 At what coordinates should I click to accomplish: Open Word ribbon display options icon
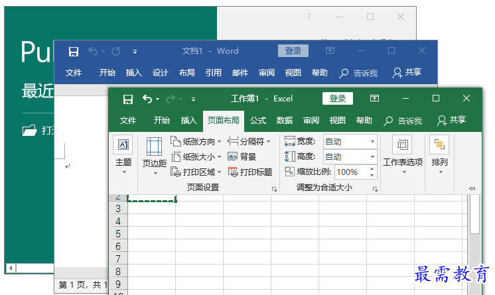[330, 50]
